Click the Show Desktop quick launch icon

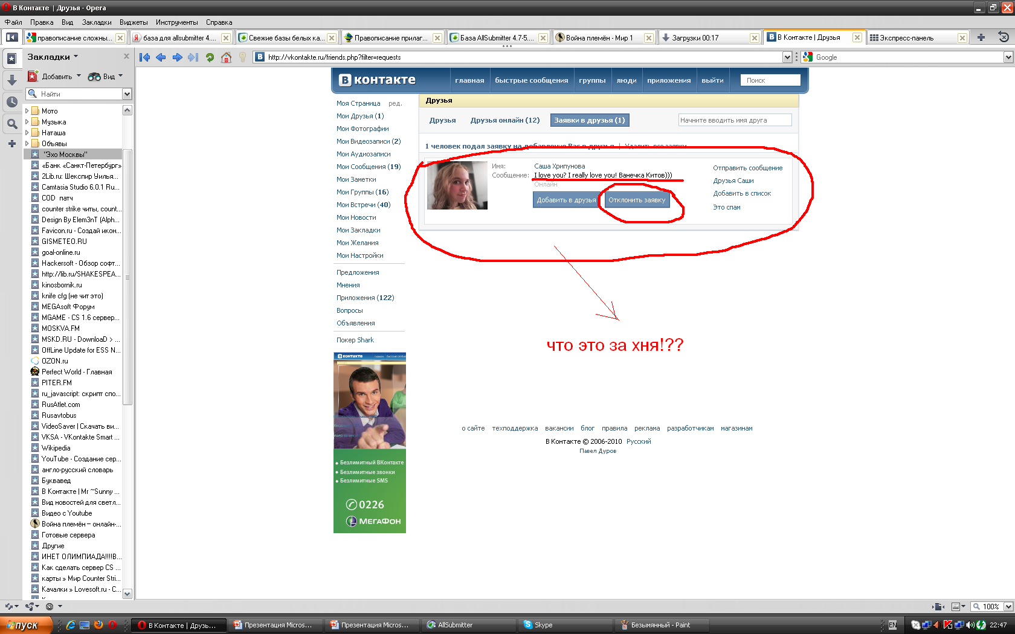pyautogui.click(x=85, y=625)
